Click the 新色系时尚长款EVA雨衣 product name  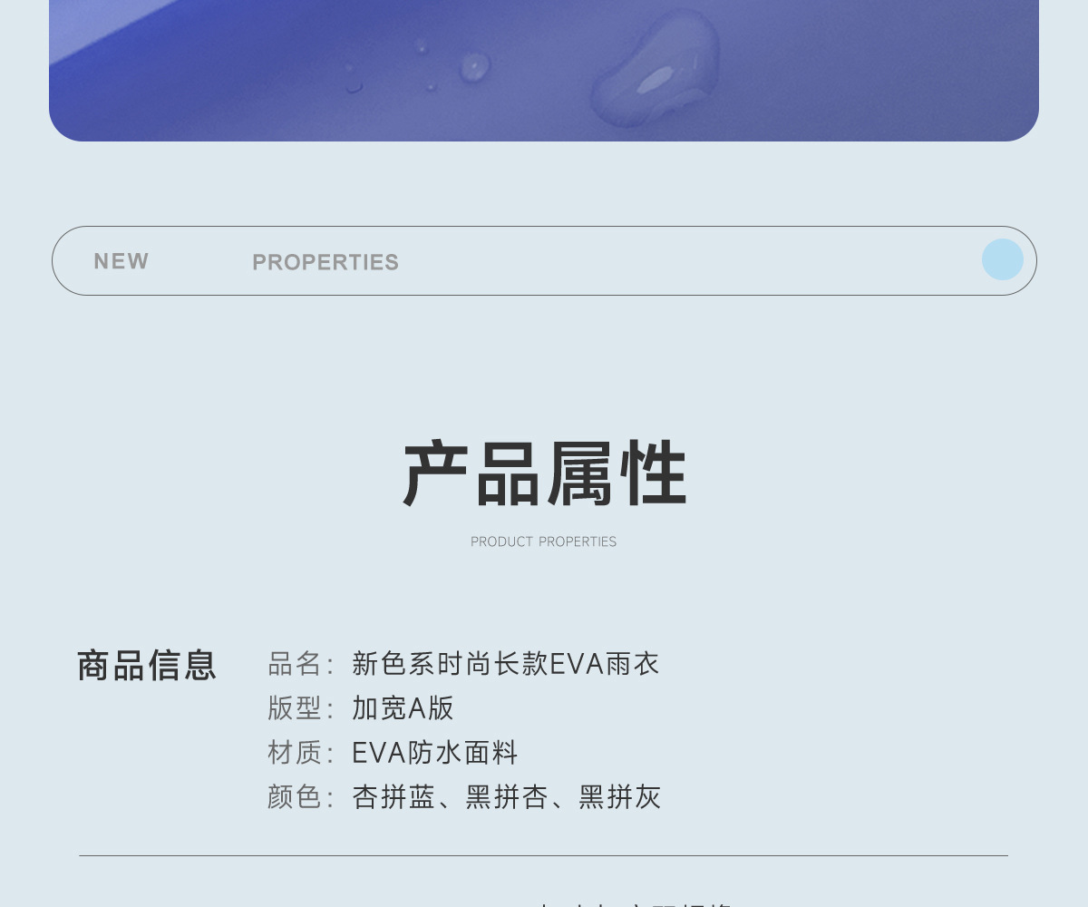click(504, 664)
